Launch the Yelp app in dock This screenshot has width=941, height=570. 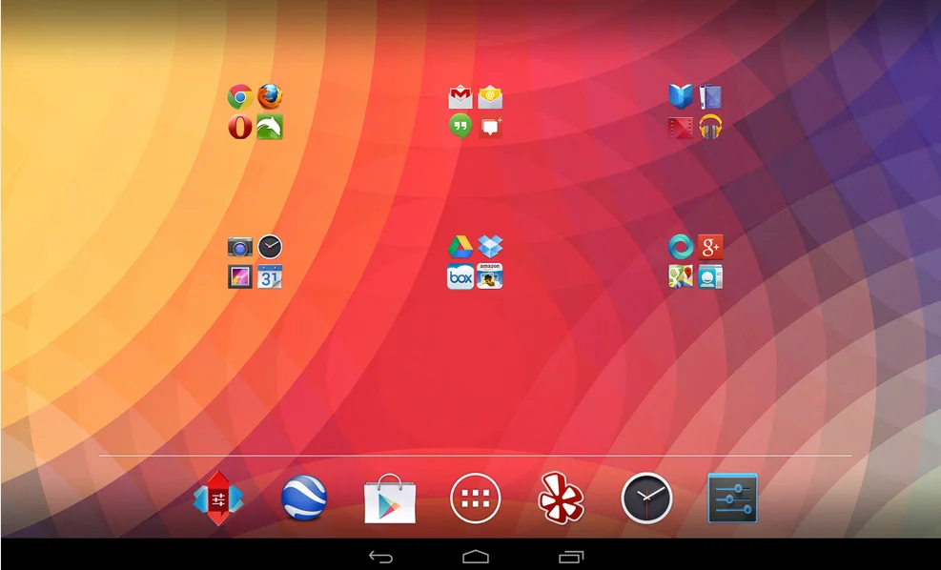tap(562, 498)
